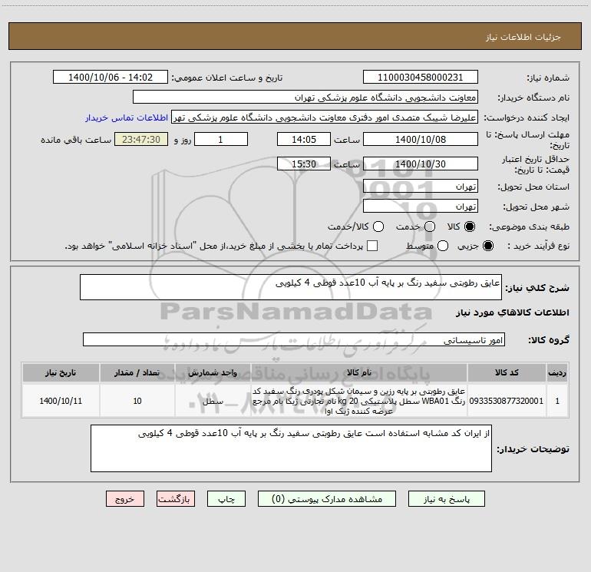
Task: Click the request creator field علیرضا شیبک
Action: coord(325,117)
